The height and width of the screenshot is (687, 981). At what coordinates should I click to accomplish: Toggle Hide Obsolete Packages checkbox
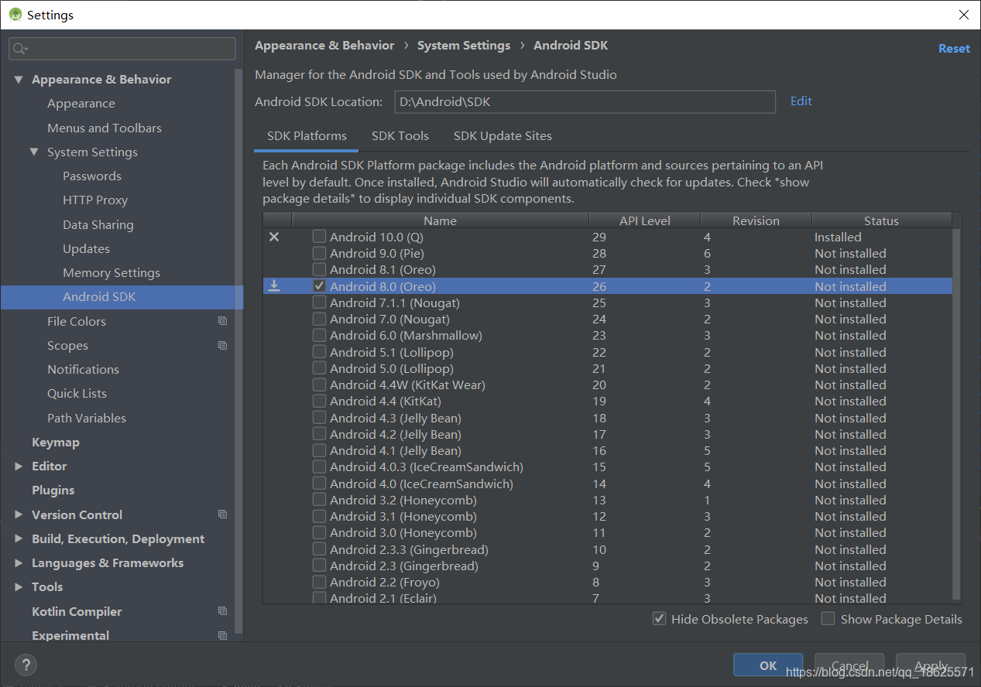[x=660, y=619]
